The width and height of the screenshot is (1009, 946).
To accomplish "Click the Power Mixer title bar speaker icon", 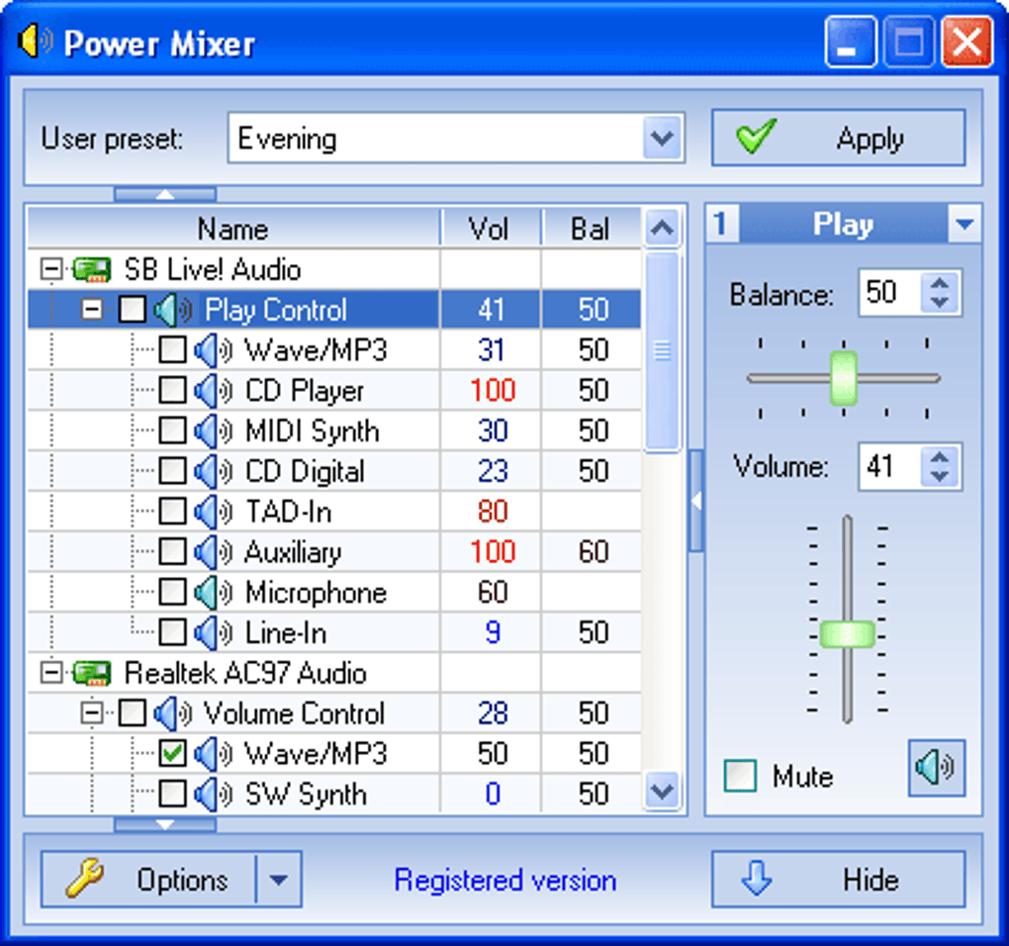I will [x=36, y=42].
